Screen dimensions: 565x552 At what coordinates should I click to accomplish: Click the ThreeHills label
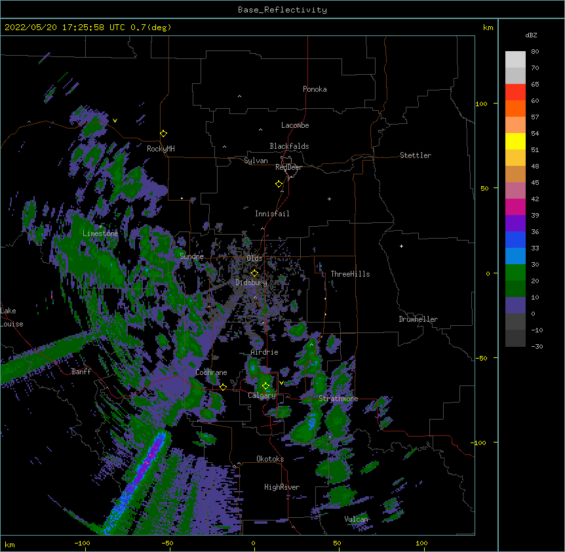(x=350, y=274)
